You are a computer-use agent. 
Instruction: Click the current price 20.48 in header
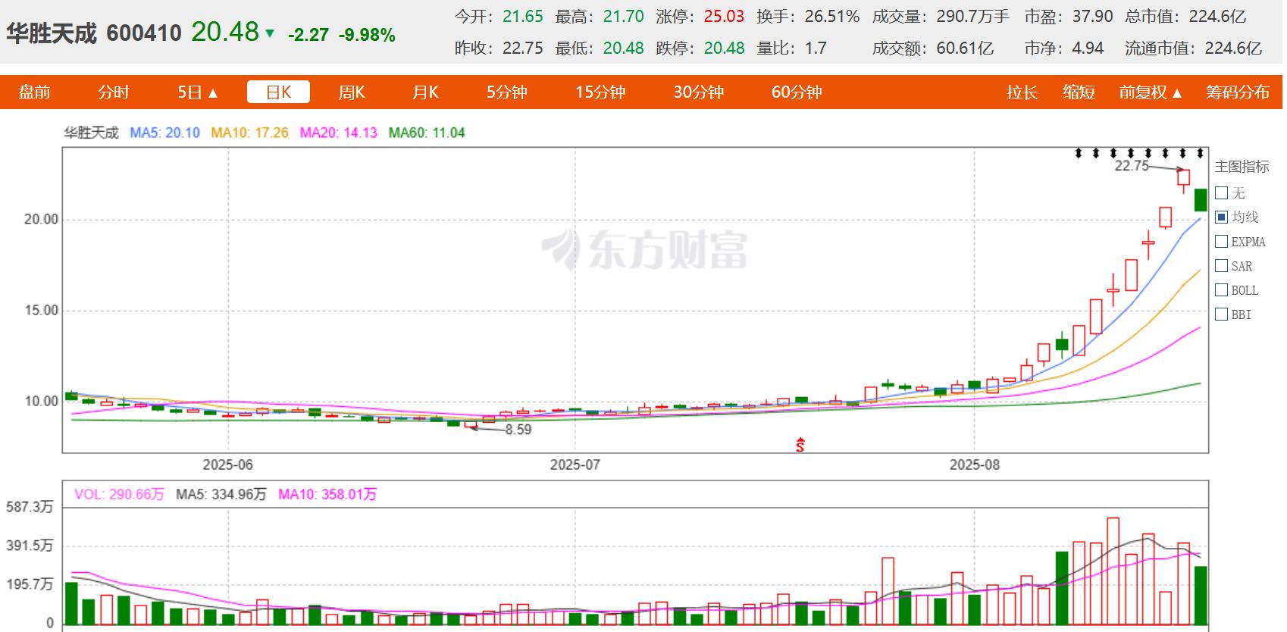[225, 32]
